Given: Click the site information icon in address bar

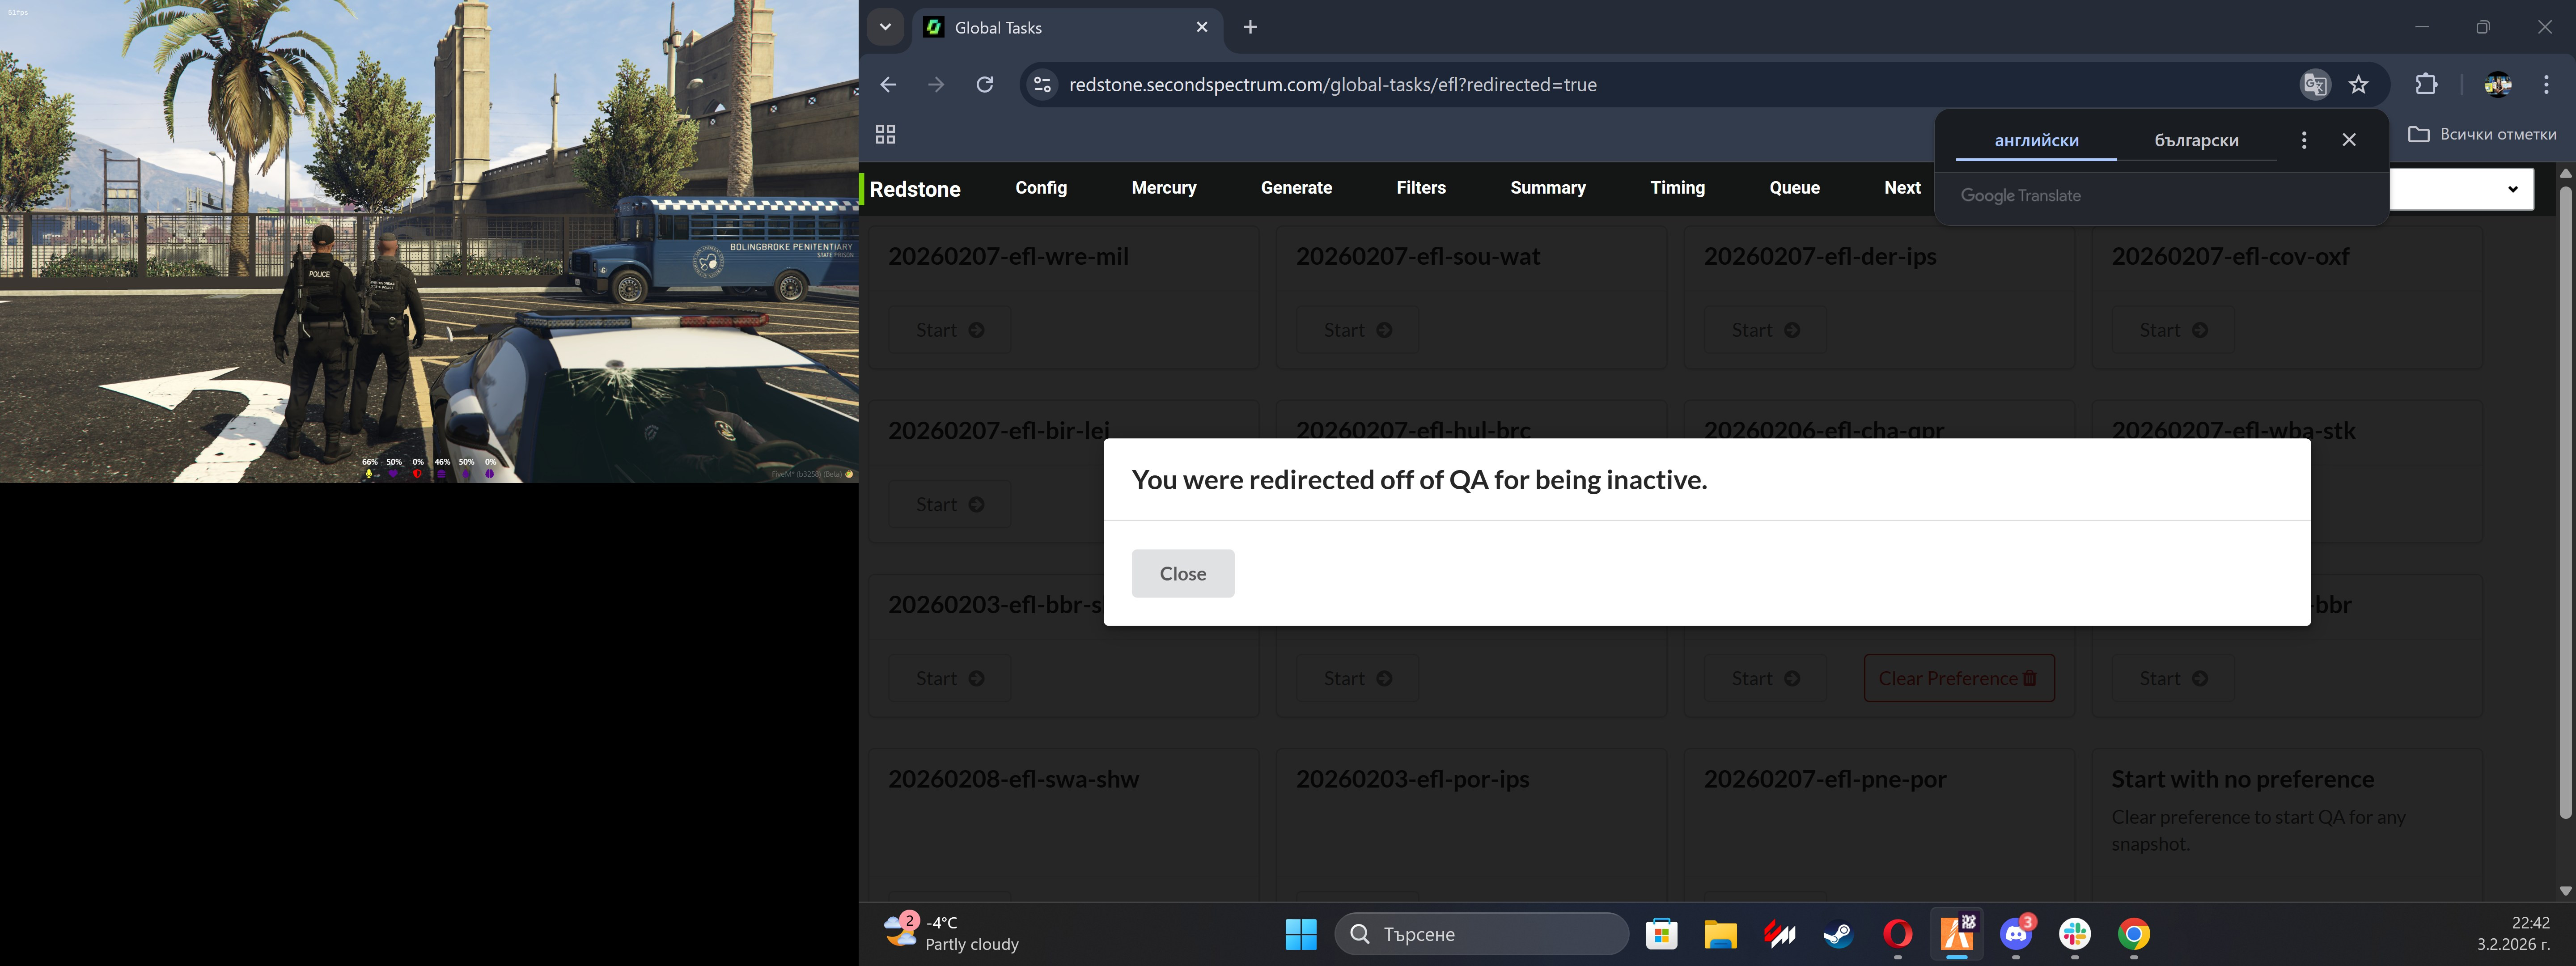Looking at the screenshot, I should pos(1042,85).
